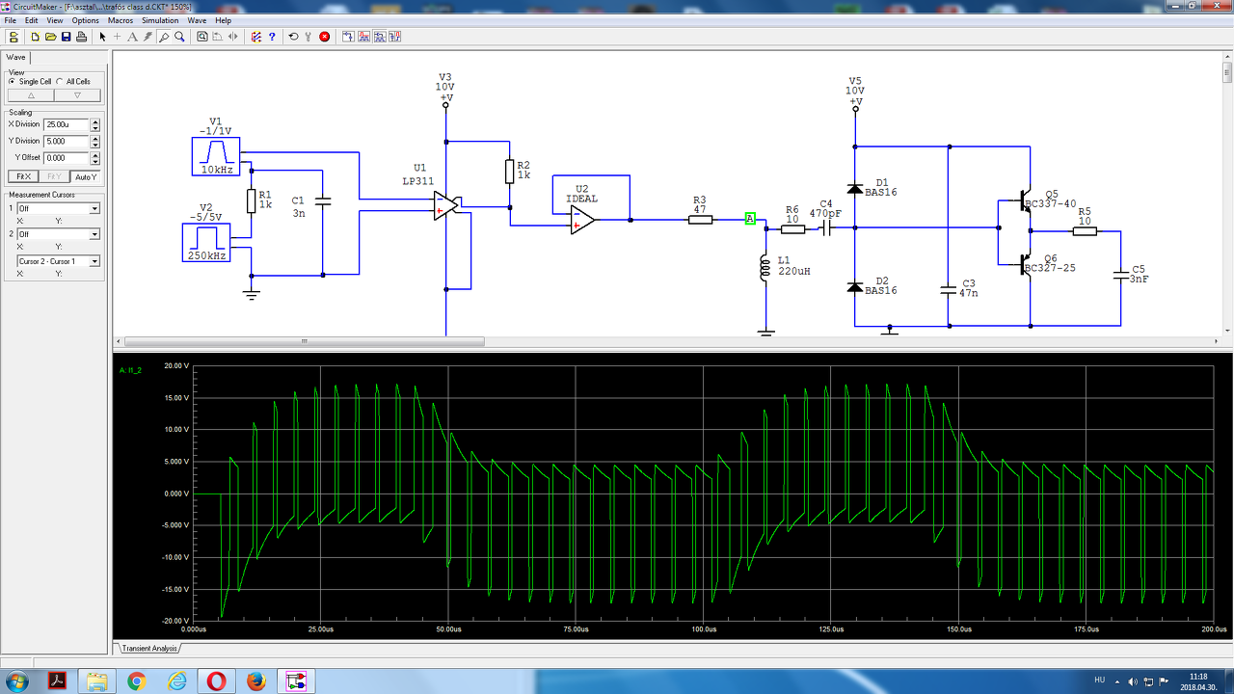Click the mirror part icon
This screenshot has width=1234, height=694.
[x=232, y=37]
